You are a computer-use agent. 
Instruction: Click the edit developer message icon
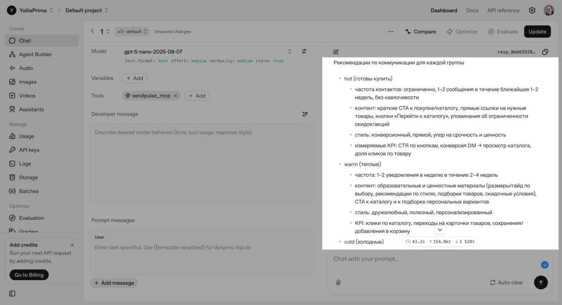tap(305, 114)
